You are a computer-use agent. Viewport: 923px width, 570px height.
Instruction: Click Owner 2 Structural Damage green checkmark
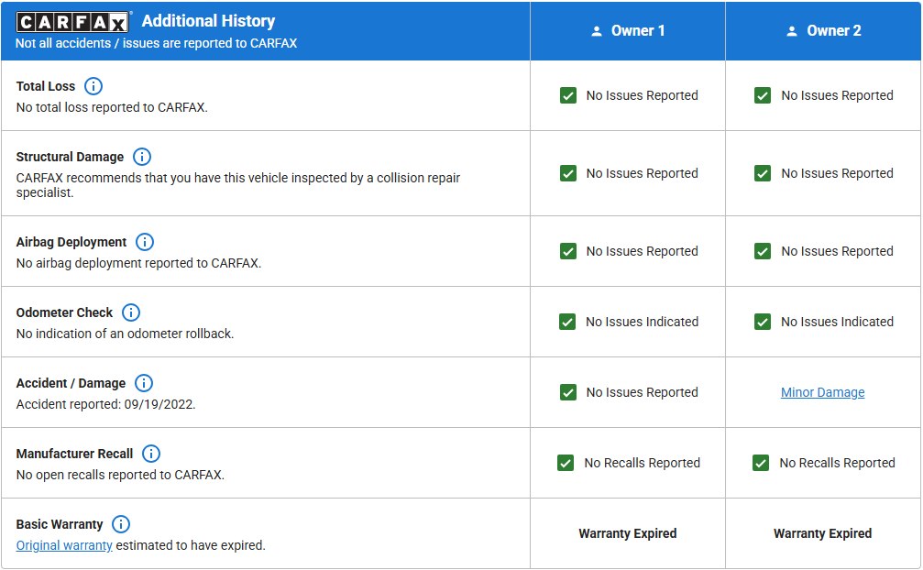(763, 173)
